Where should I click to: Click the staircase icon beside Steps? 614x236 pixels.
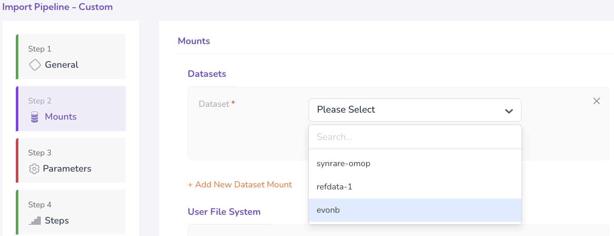35,221
